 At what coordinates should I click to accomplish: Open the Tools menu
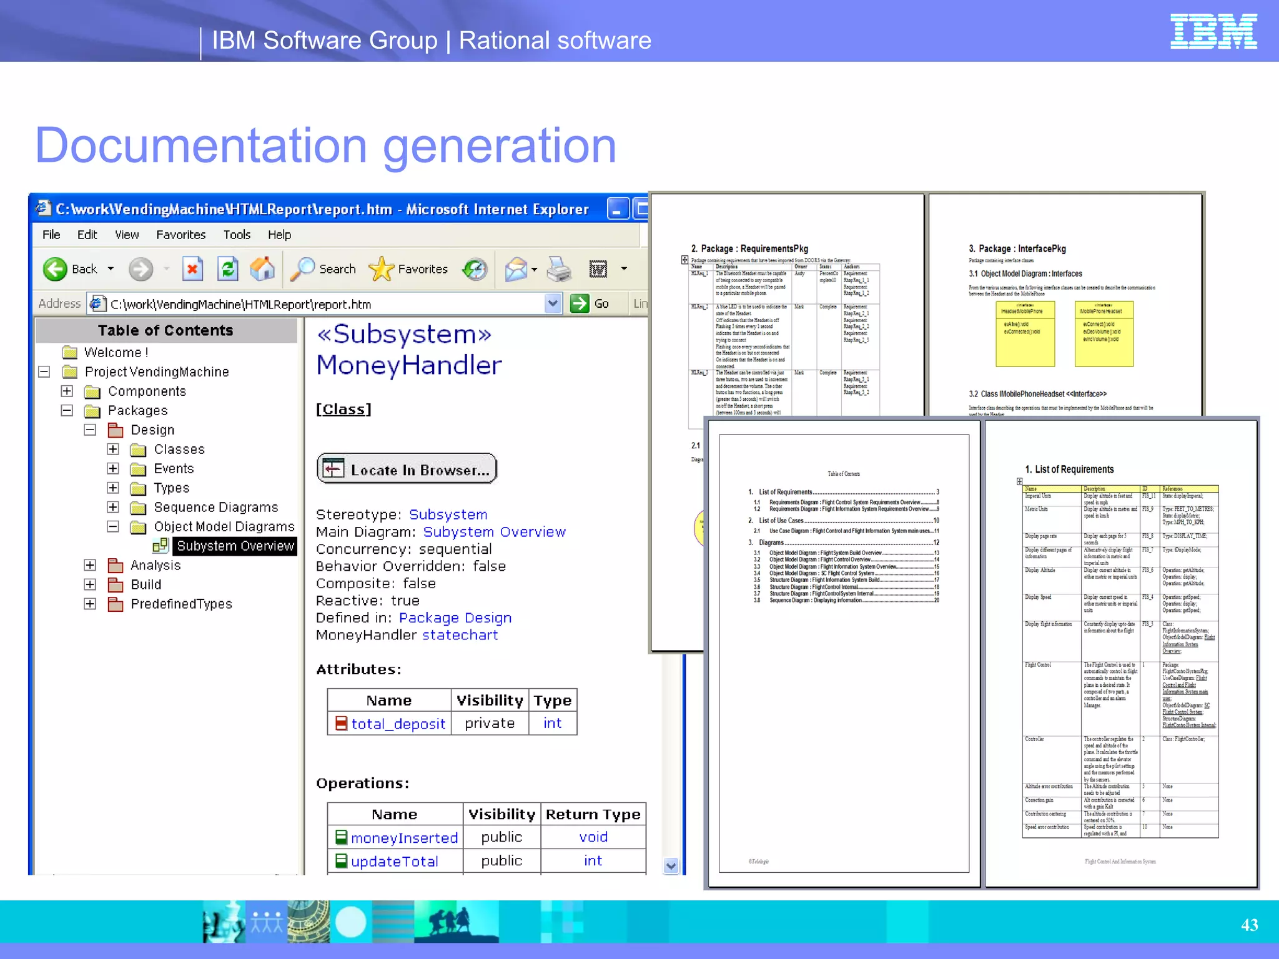pos(237,235)
